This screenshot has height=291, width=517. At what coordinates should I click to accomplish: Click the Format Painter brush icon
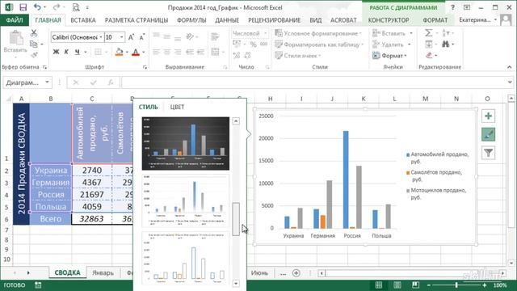pos(34,55)
